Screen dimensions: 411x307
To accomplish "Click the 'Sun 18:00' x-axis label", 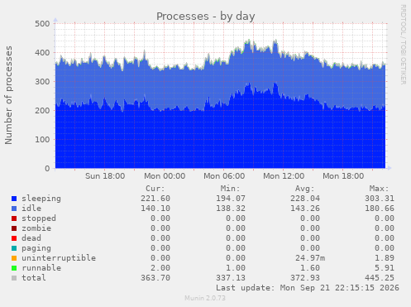I will point(105,176).
